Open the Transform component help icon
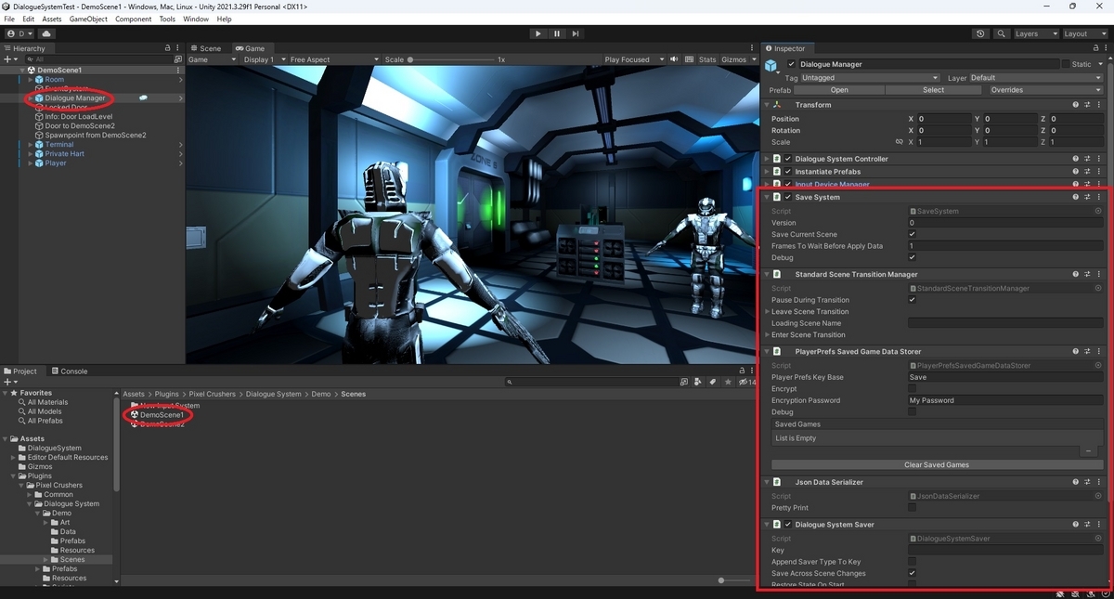Image resolution: width=1114 pixels, height=599 pixels. click(x=1075, y=105)
